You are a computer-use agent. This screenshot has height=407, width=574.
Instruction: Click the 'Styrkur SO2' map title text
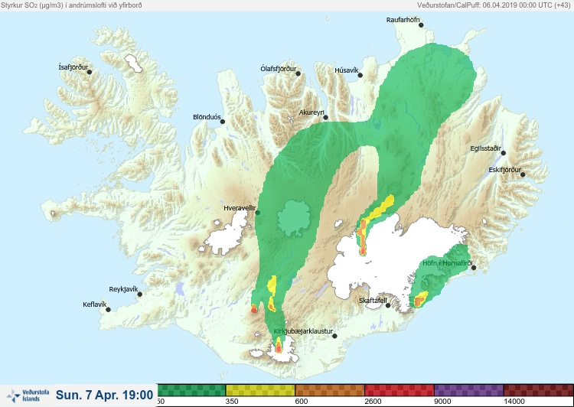pyautogui.click(x=71, y=5)
